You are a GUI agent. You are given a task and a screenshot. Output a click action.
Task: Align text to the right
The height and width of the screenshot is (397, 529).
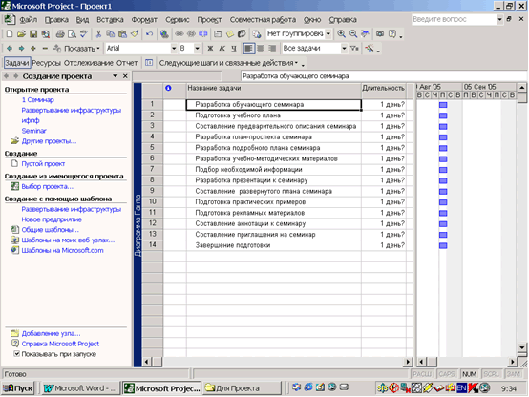pyautogui.click(x=272, y=49)
